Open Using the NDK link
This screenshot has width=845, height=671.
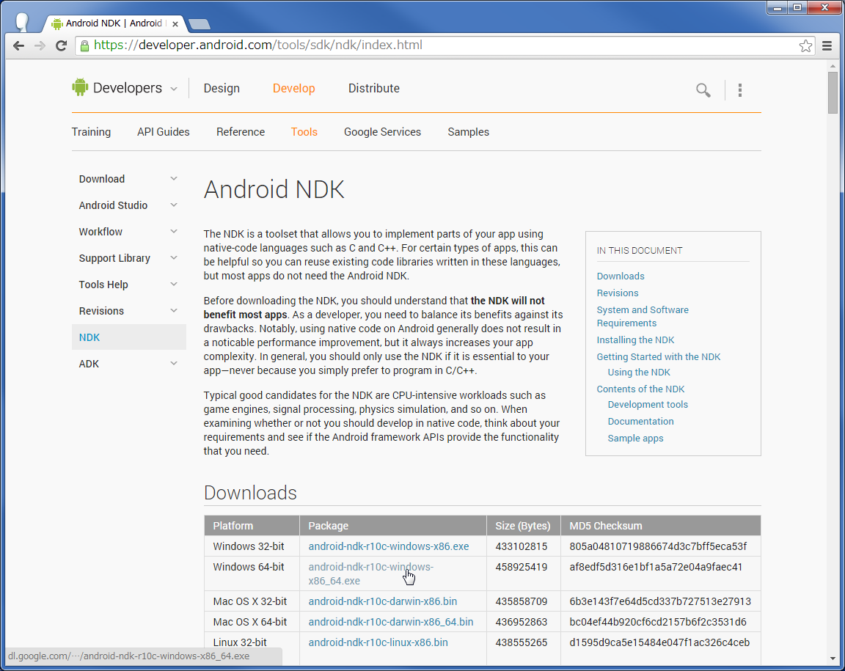[639, 373]
